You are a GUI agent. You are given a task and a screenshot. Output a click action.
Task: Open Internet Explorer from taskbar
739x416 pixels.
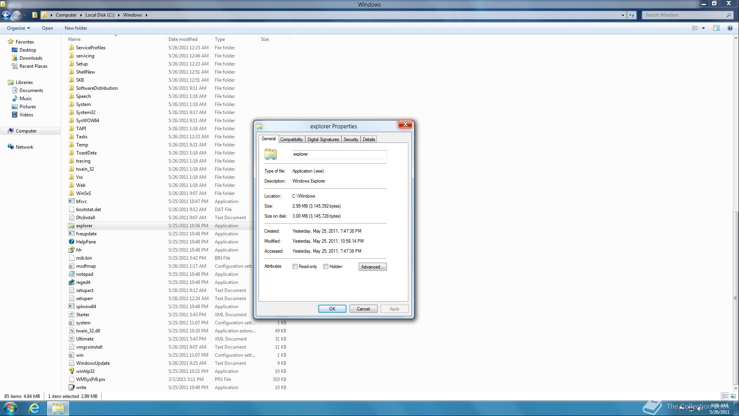(x=34, y=408)
